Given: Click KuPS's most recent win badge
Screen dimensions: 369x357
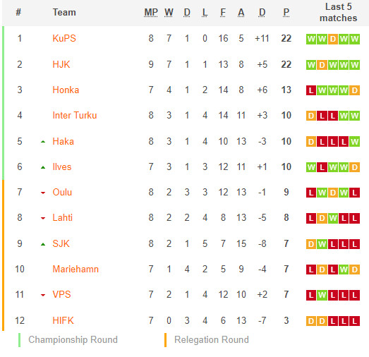Looking at the screenshot, I should coord(354,39).
